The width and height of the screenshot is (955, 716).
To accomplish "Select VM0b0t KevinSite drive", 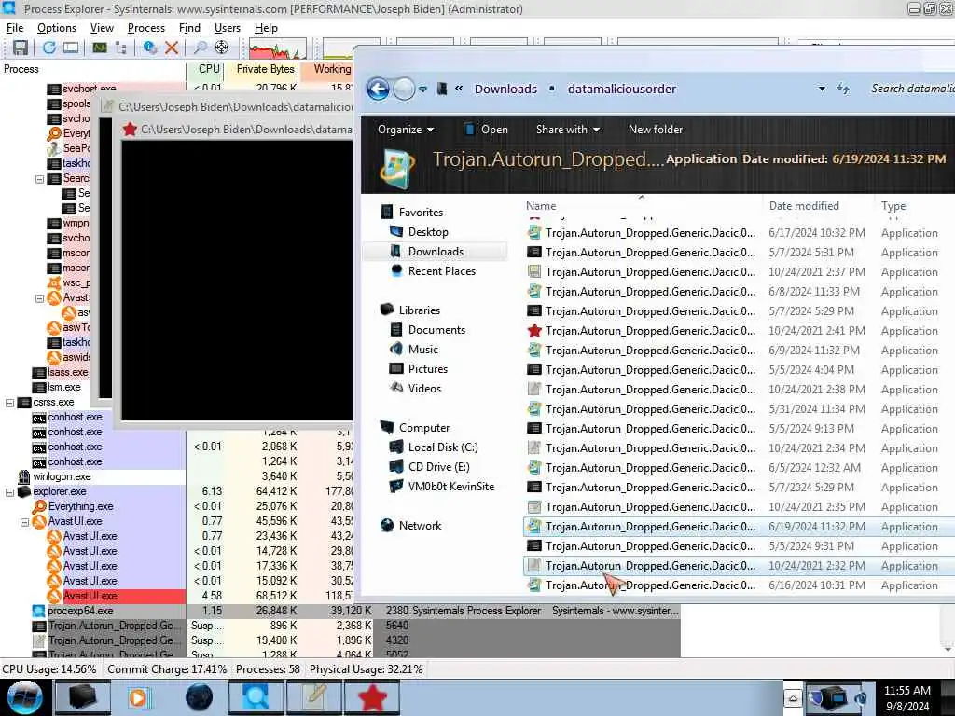I will (x=450, y=487).
